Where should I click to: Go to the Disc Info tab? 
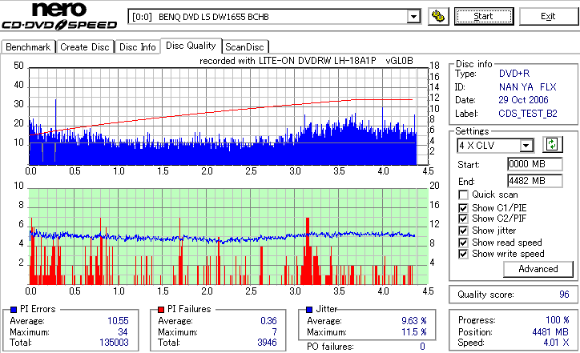pyautogui.click(x=137, y=47)
